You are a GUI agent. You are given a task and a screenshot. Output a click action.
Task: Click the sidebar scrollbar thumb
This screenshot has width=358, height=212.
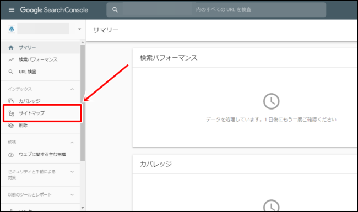[83, 103]
